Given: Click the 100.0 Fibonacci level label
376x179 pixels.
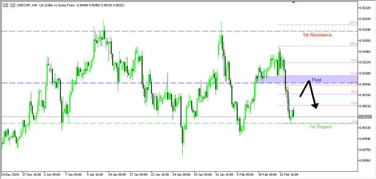Looking at the screenshot, I should pyautogui.click(x=353, y=44).
